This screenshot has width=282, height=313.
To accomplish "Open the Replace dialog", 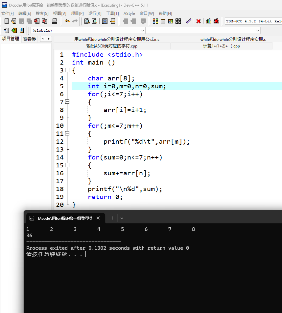I will pyautogui.click(x=95, y=21).
